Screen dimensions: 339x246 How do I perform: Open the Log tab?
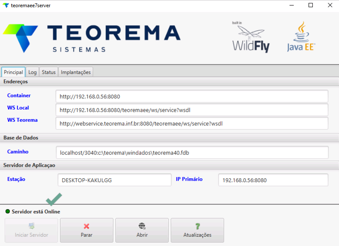tap(32, 72)
